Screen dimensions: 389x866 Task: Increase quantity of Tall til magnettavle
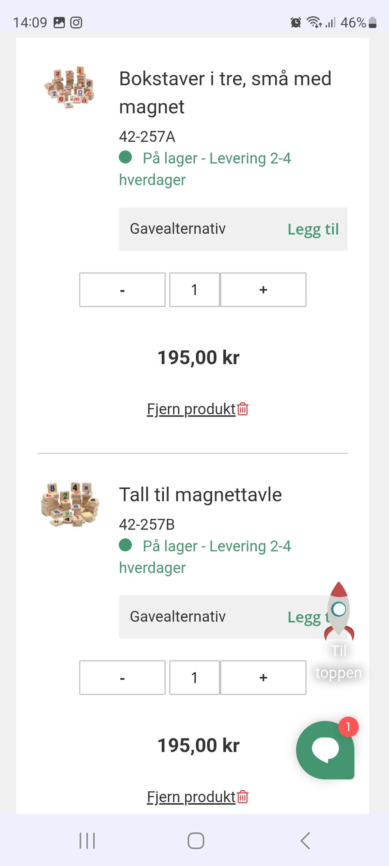click(x=263, y=678)
